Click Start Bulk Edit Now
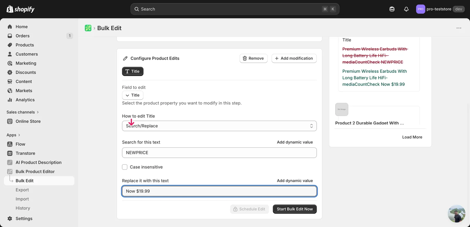 click(x=295, y=209)
